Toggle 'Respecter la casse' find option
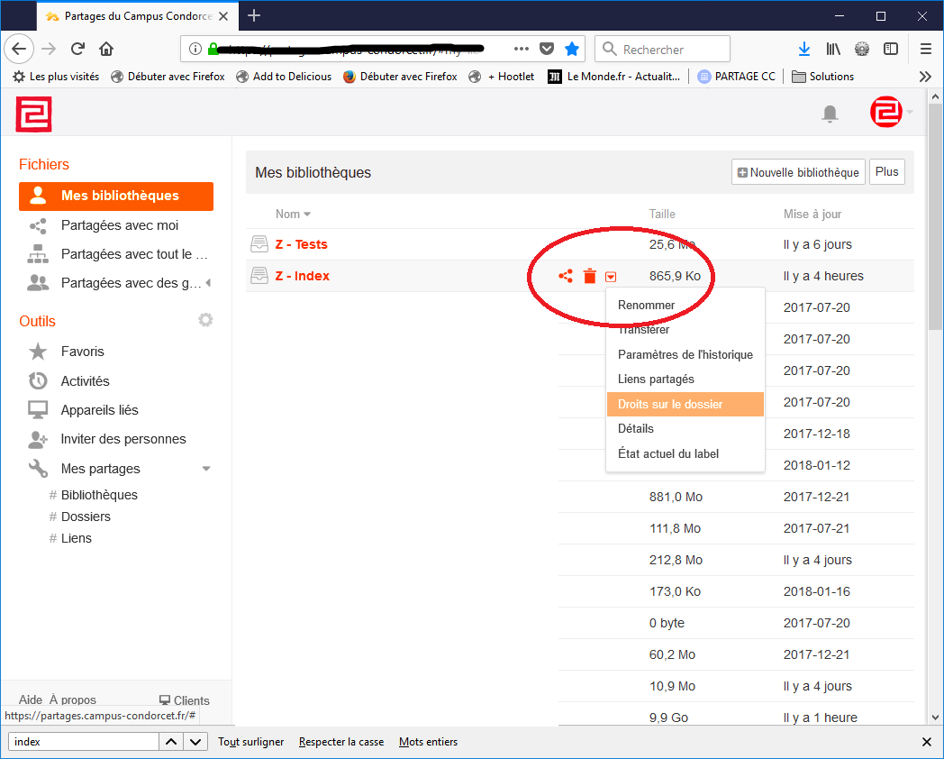 [x=341, y=742]
